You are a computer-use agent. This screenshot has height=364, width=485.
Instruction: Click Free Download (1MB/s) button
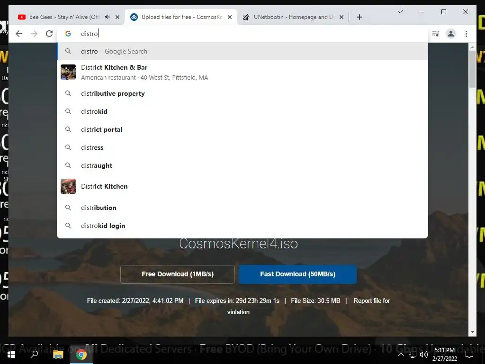pos(178,274)
